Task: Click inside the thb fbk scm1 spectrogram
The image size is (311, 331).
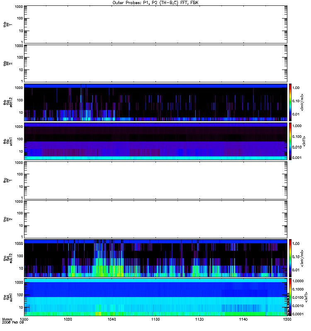Action: 155,141
